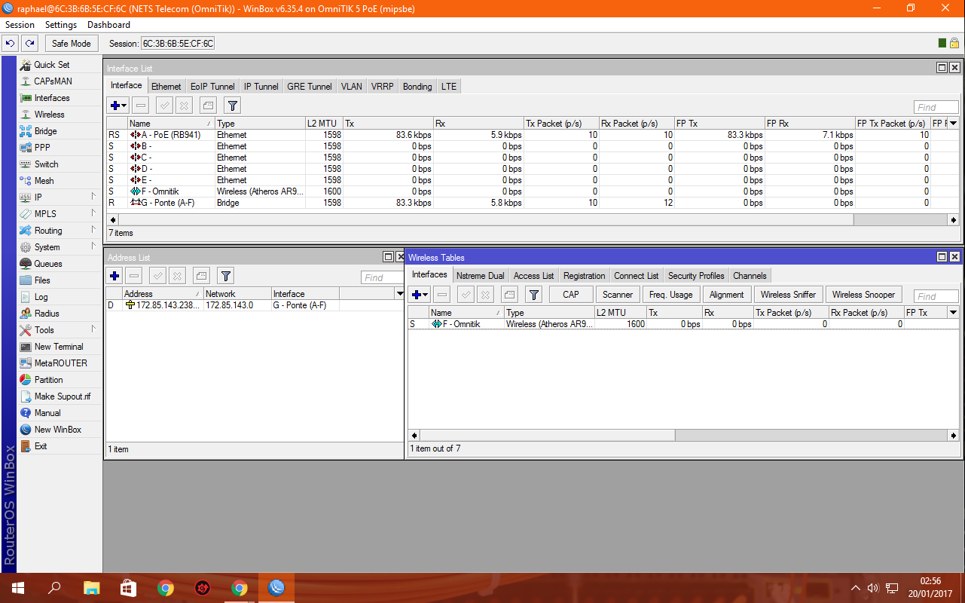Open the PPP sidebar entry
The height and width of the screenshot is (603, 965).
42,148
